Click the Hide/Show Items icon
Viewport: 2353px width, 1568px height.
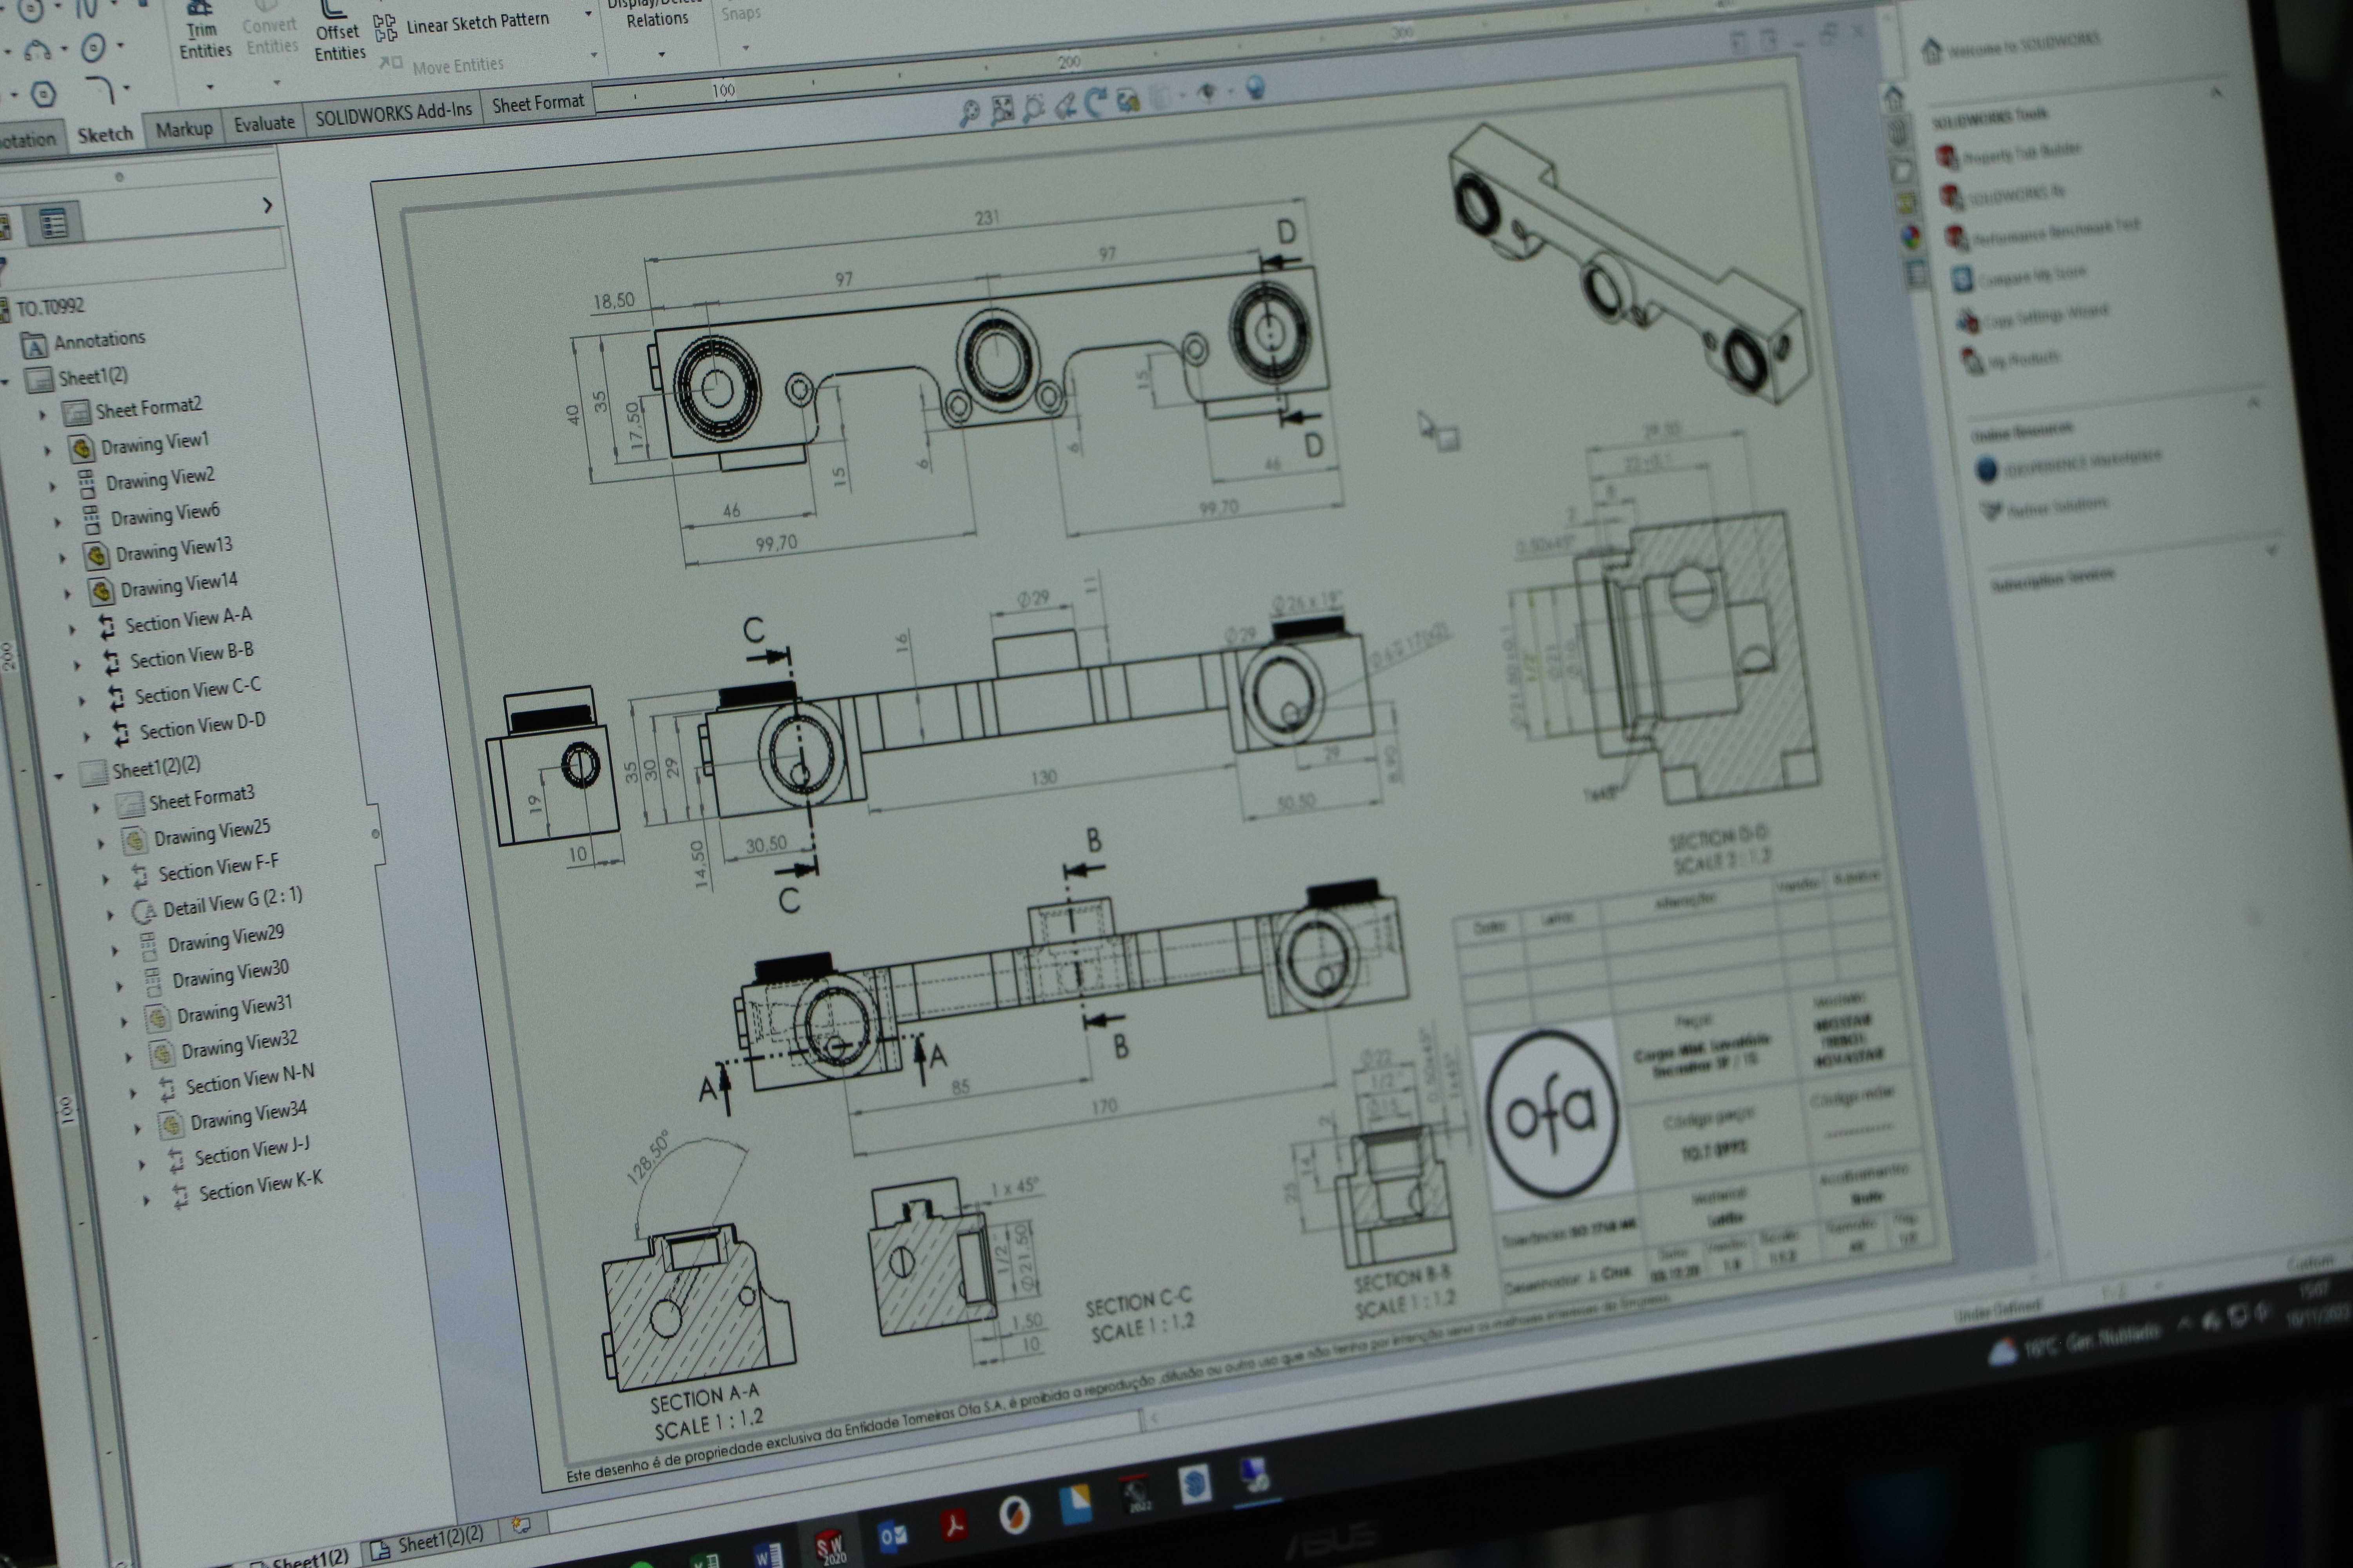(x=1207, y=92)
